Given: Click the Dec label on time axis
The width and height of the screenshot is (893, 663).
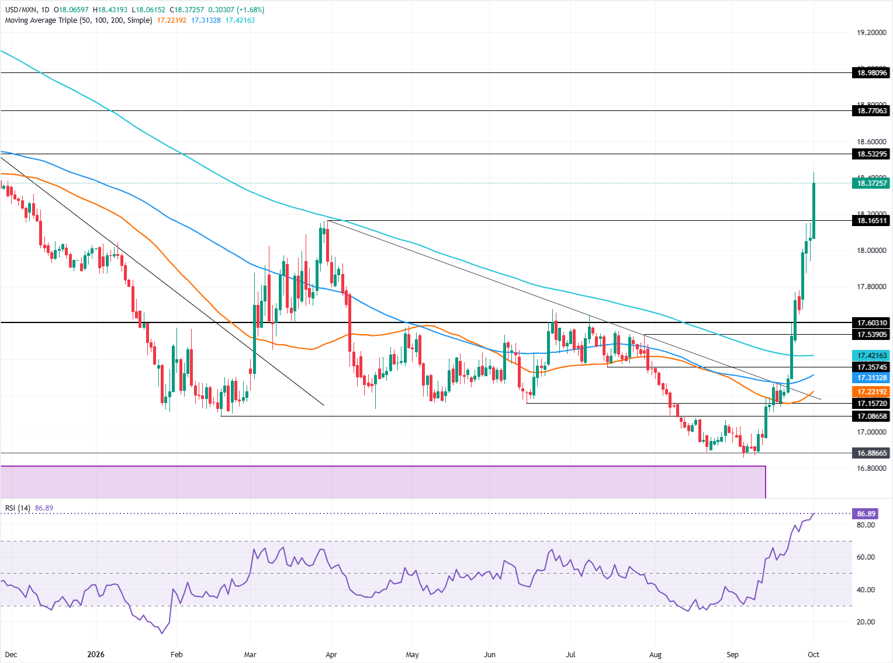Looking at the screenshot, I should 11,655.
